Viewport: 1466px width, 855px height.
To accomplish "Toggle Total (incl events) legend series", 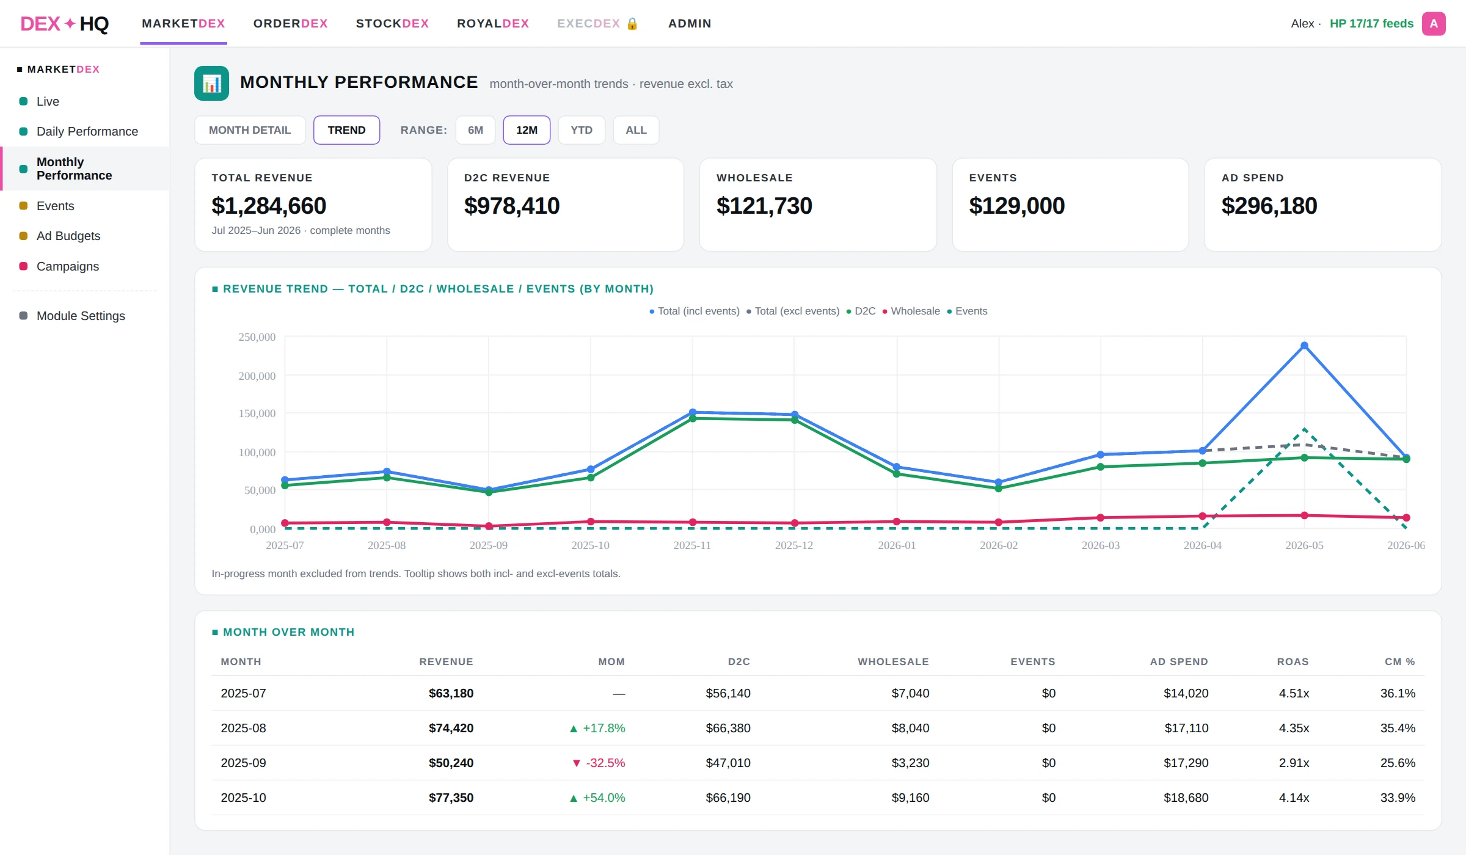I will 695,311.
